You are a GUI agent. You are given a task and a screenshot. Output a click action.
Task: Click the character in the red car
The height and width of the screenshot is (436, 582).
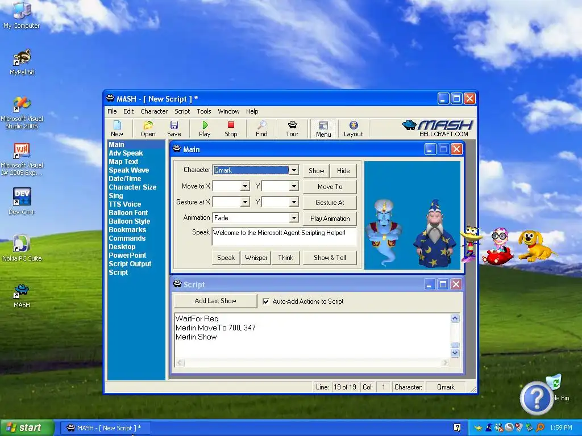tap(499, 246)
